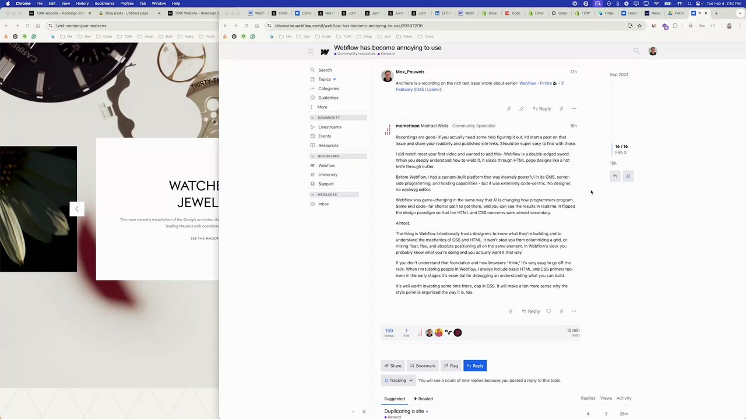
Task: Like memetican's post with heart icon
Action: click(x=548, y=311)
